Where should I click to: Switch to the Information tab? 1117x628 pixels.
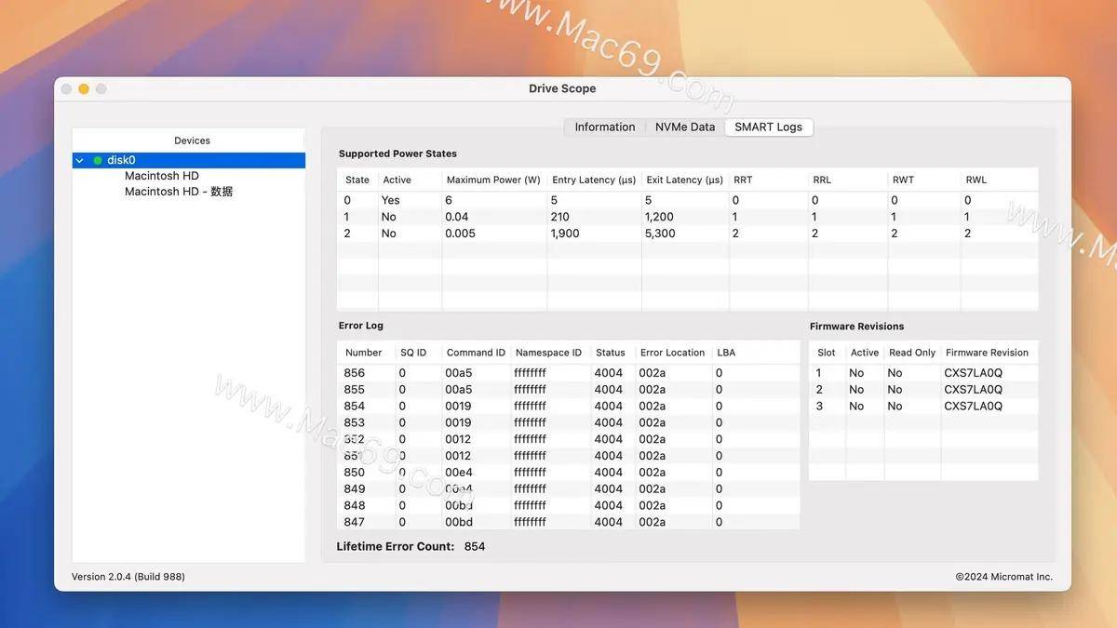(604, 127)
